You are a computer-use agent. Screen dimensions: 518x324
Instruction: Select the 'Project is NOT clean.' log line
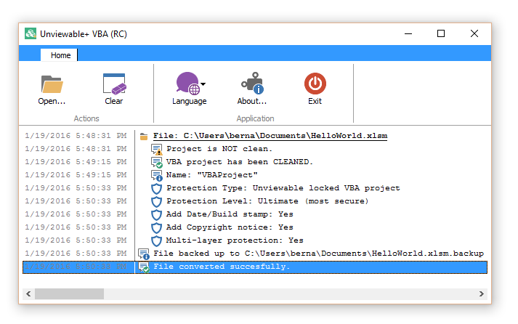click(x=219, y=149)
